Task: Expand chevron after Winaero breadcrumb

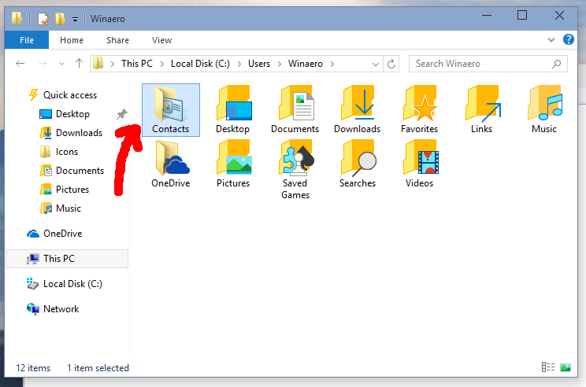Action: coord(332,64)
